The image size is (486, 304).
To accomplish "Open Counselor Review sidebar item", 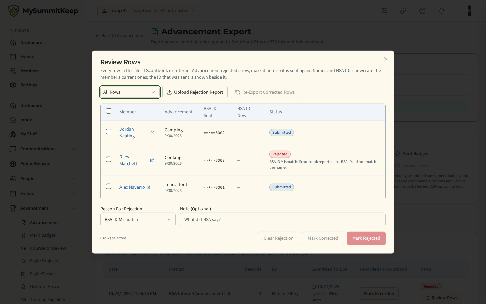I will coord(47,248).
